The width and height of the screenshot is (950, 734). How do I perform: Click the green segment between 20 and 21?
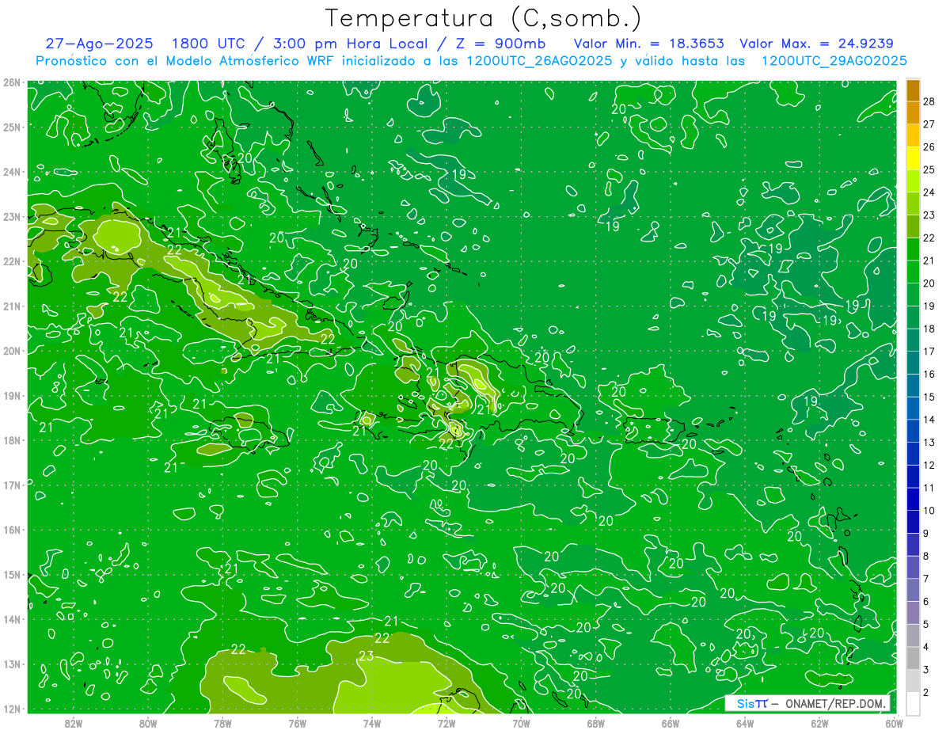tap(913, 272)
